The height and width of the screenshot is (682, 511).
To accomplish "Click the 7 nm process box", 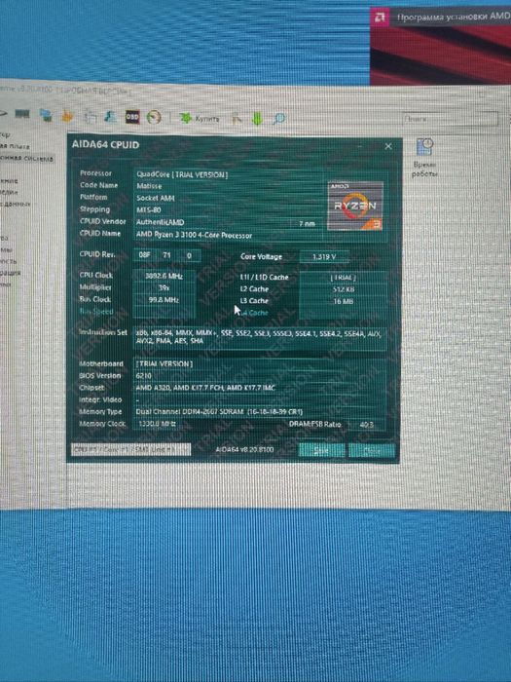I will pyautogui.click(x=307, y=223).
